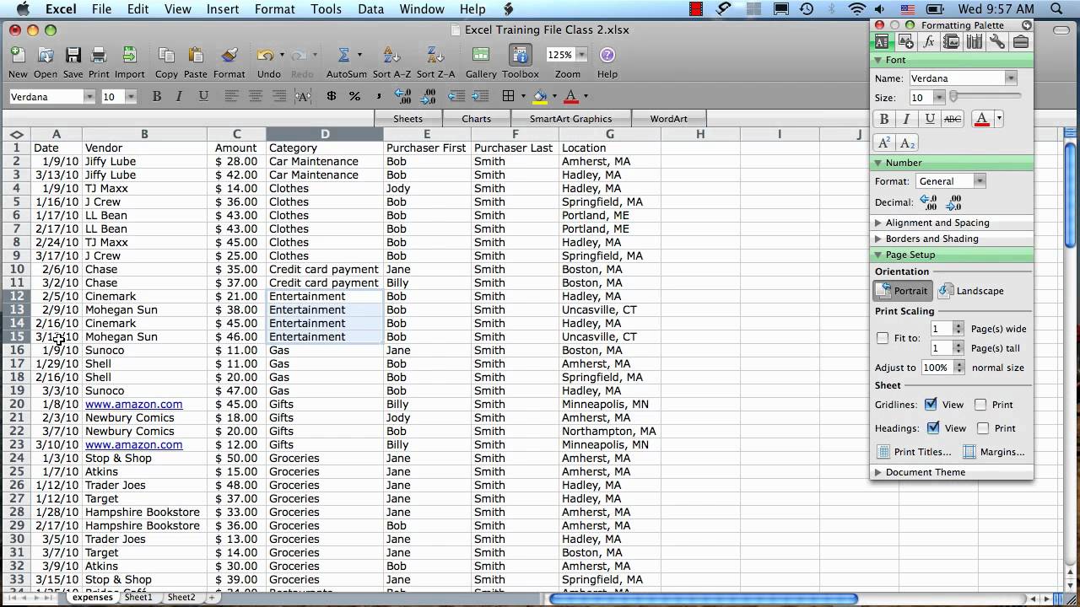The height and width of the screenshot is (607, 1080).
Task: Enable the Fit to checkbox
Action: (x=883, y=338)
